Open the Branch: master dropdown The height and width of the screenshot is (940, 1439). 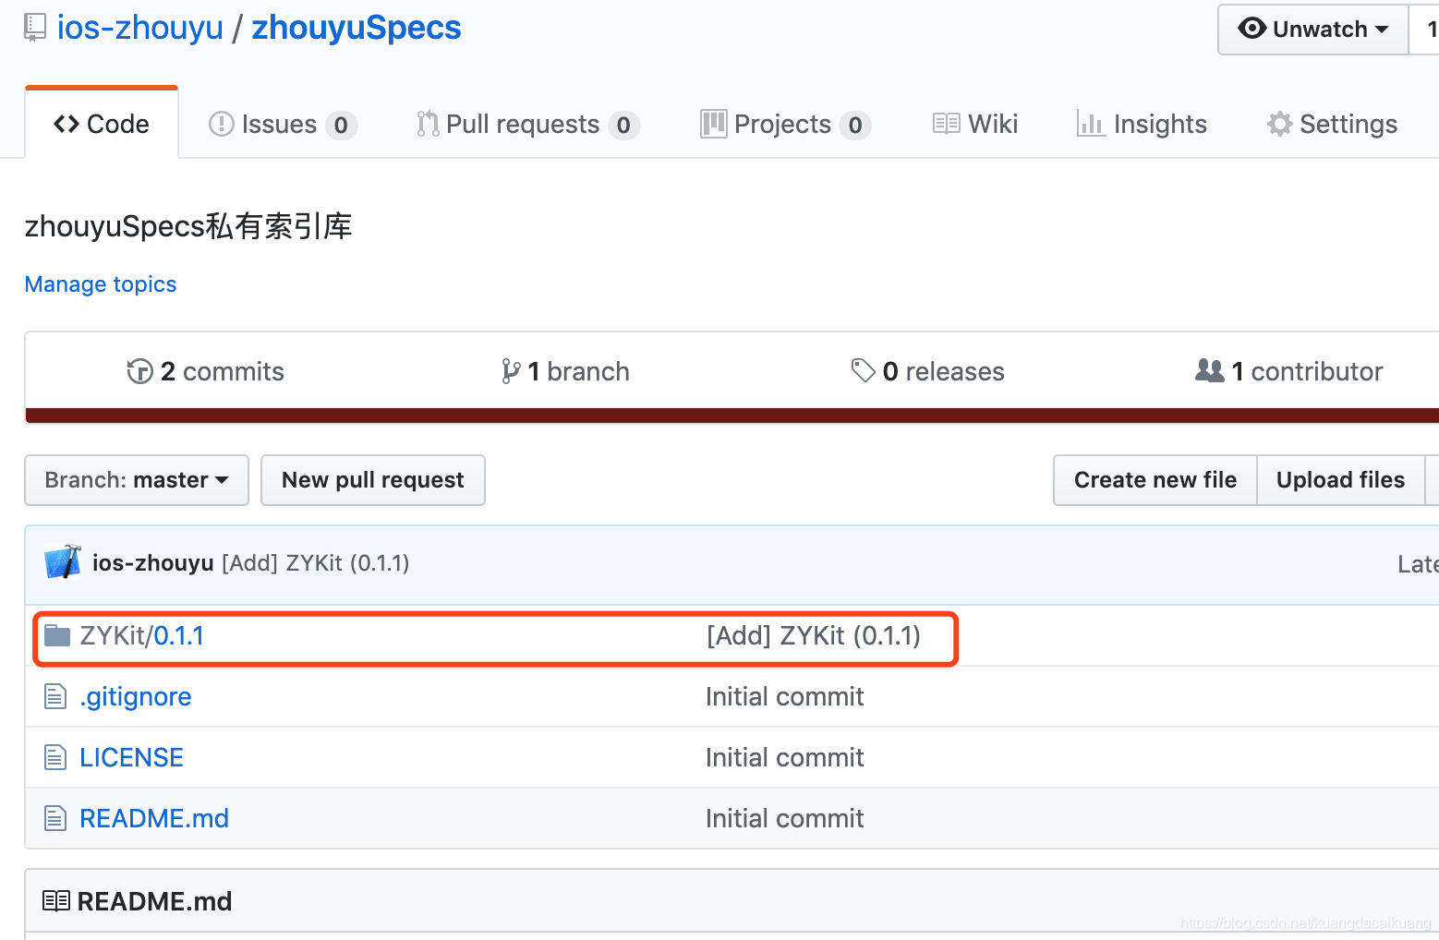click(x=137, y=480)
